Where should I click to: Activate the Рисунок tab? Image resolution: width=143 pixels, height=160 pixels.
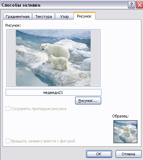(x=84, y=16)
